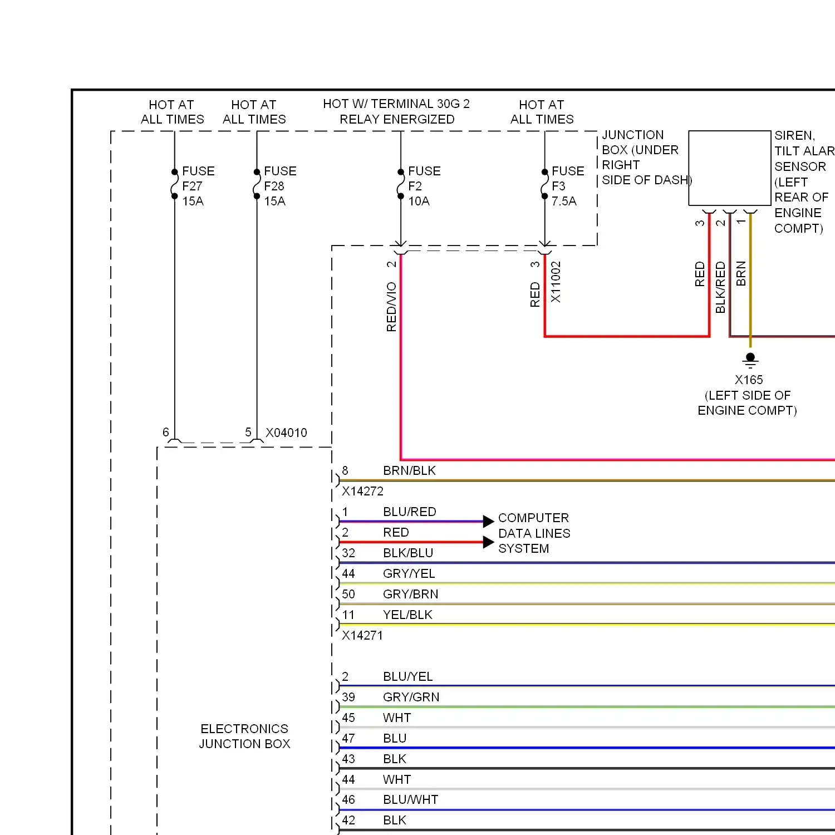Viewport: 835px width, 835px height.
Task: Click HOT AT ALL TIMES above fuse F3
Action: [542, 112]
